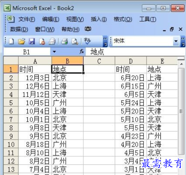
Task: Select row 1 header
Action: [11, 69]
